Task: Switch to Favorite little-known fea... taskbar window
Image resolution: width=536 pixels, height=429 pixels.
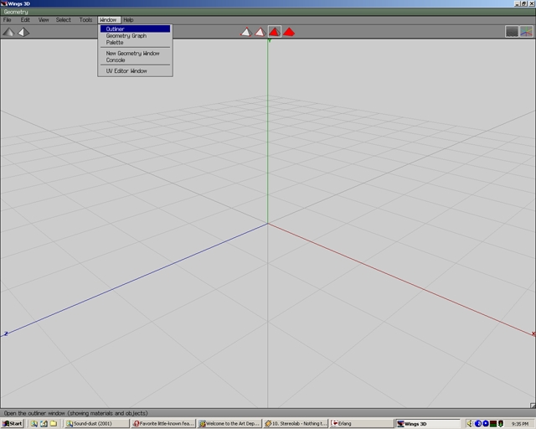Action: 164,423
